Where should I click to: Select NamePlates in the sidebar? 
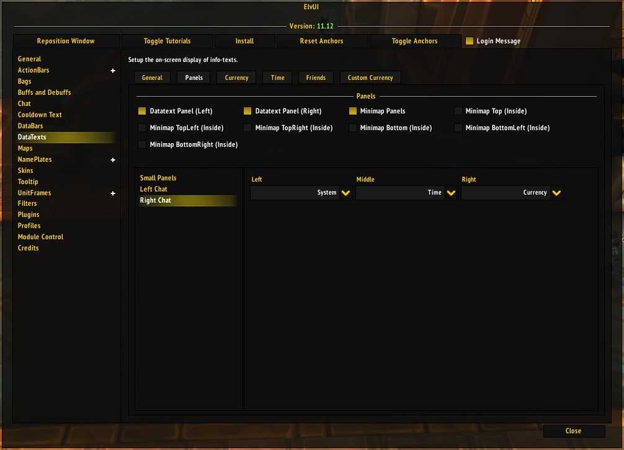click(35, 159)
